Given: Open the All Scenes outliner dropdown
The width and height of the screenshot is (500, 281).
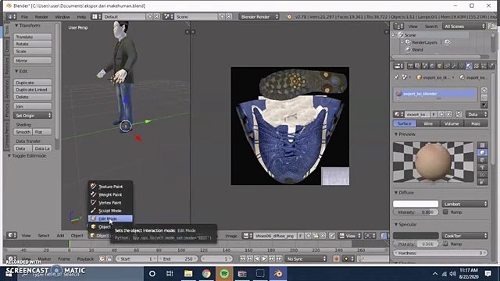Looking at the screenshot, I should click(464, 27).
